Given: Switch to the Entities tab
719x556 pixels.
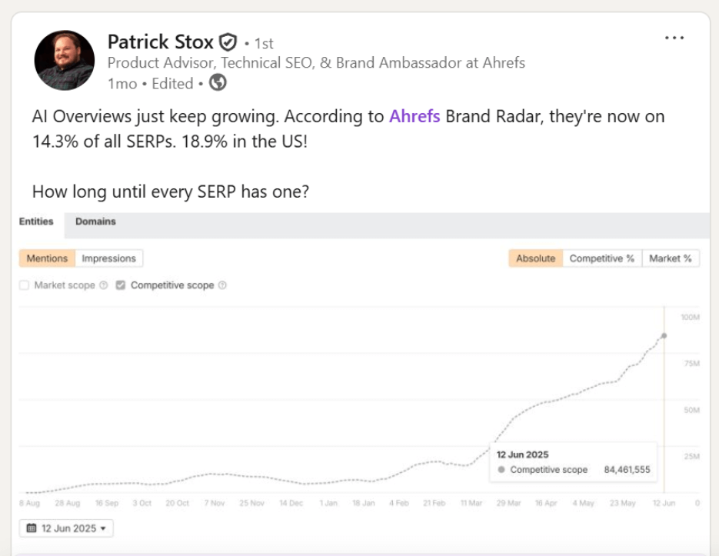Looking at the screenshot, I should 36,221.
